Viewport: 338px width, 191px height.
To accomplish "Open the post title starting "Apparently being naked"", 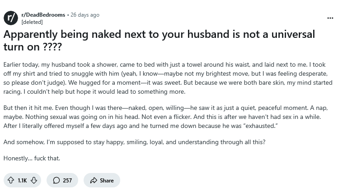I will pyautogui.click(x=159, y=41).
